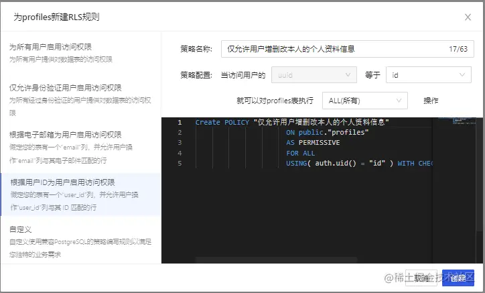Click the '当访问用户的' label
The image size is (485, 293).
pyautogui.click(x=243, y=75)
